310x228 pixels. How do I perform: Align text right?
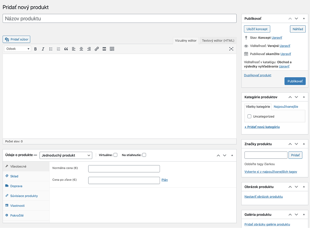[89, 49]
